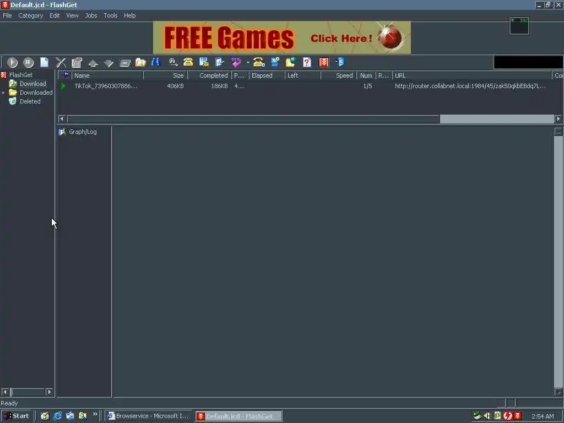Sort jobs by Completed column header

coord(210,75)
